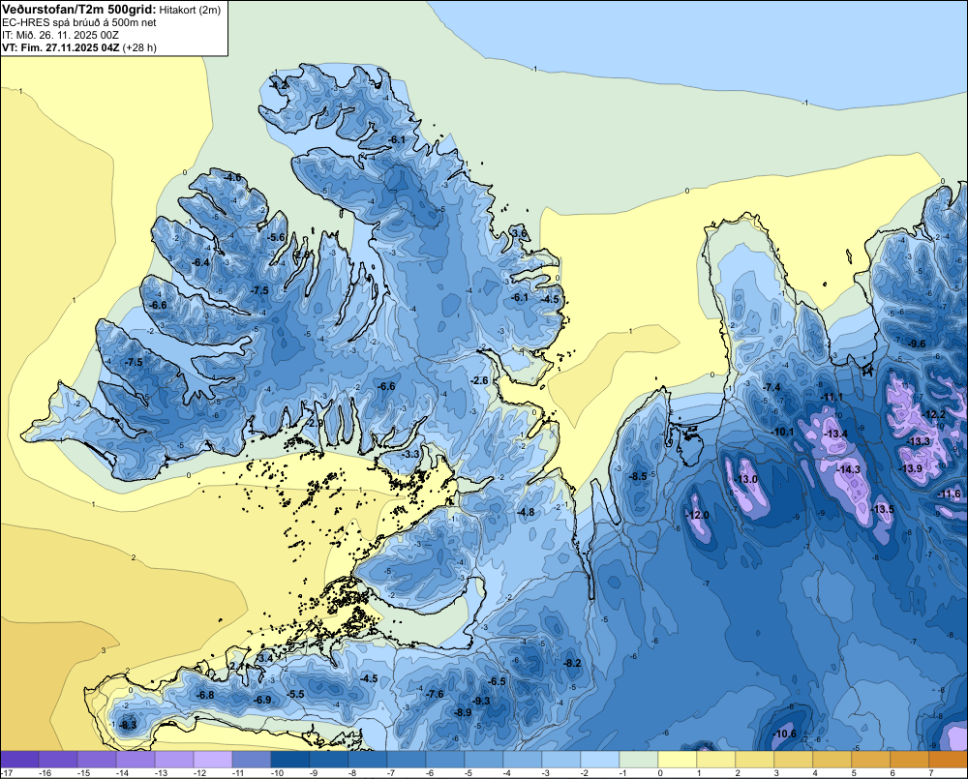Click the pale green legend swatch between -1 and 0
The width and height of the screenshot is (968, 779).
(638, 760)
